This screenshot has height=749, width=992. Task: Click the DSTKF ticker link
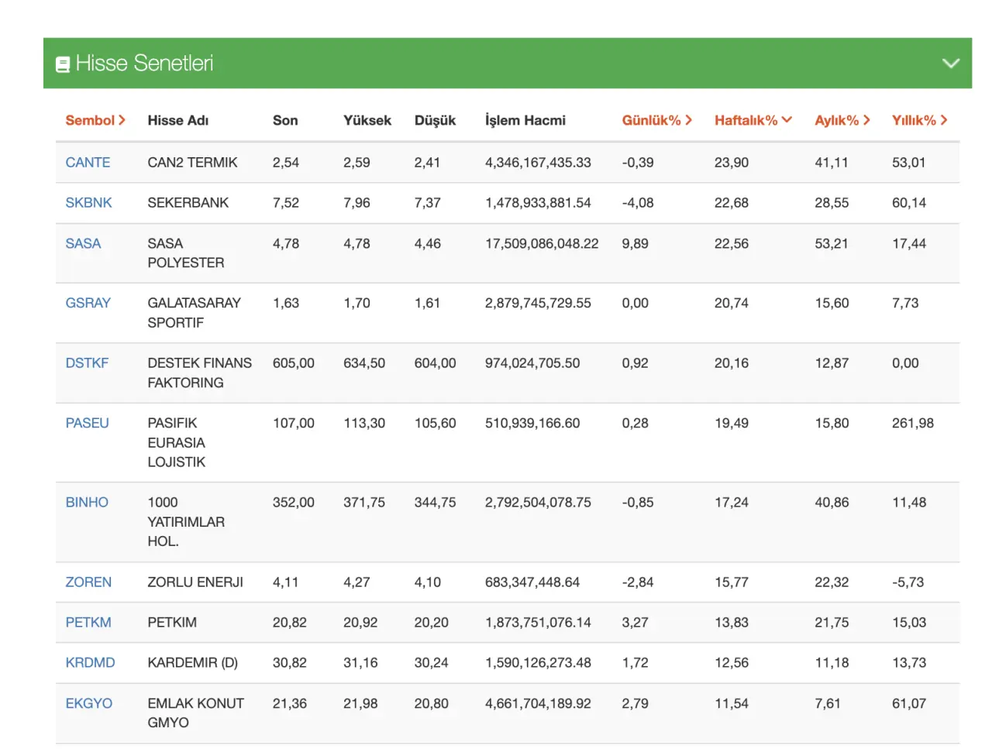[x=87, y=363]
